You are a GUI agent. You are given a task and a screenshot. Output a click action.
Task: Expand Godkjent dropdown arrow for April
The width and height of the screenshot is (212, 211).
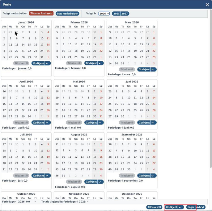(48, 122)
